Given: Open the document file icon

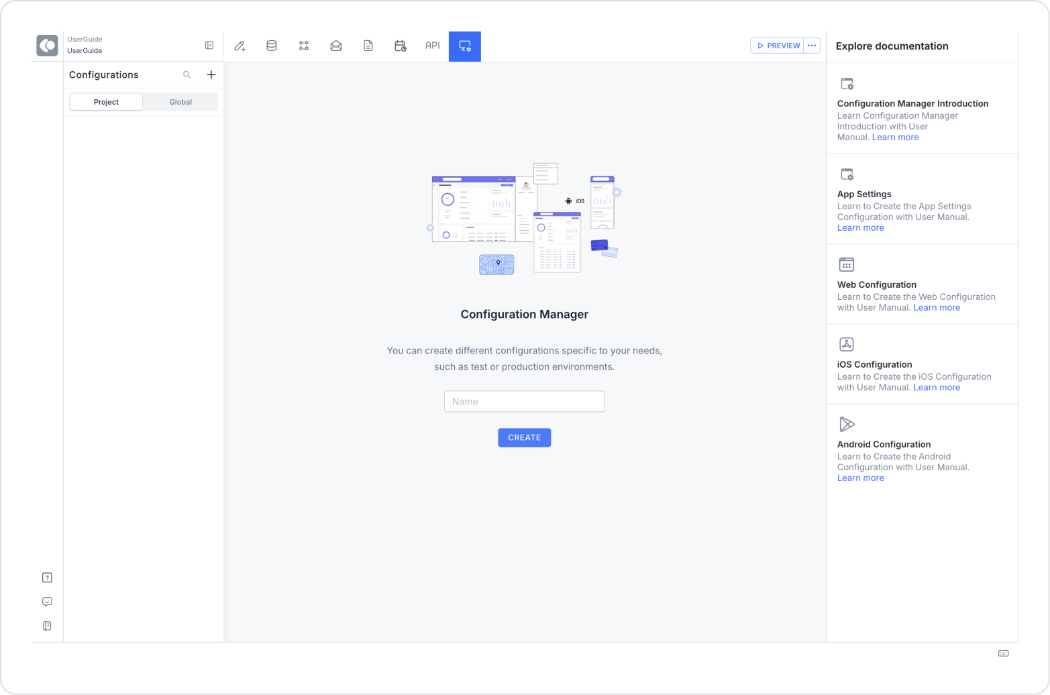Looking at the screenshot, I should click(x=368, y=46).
